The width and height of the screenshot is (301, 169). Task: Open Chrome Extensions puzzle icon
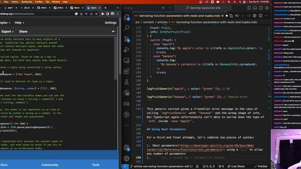coord(103,14)
